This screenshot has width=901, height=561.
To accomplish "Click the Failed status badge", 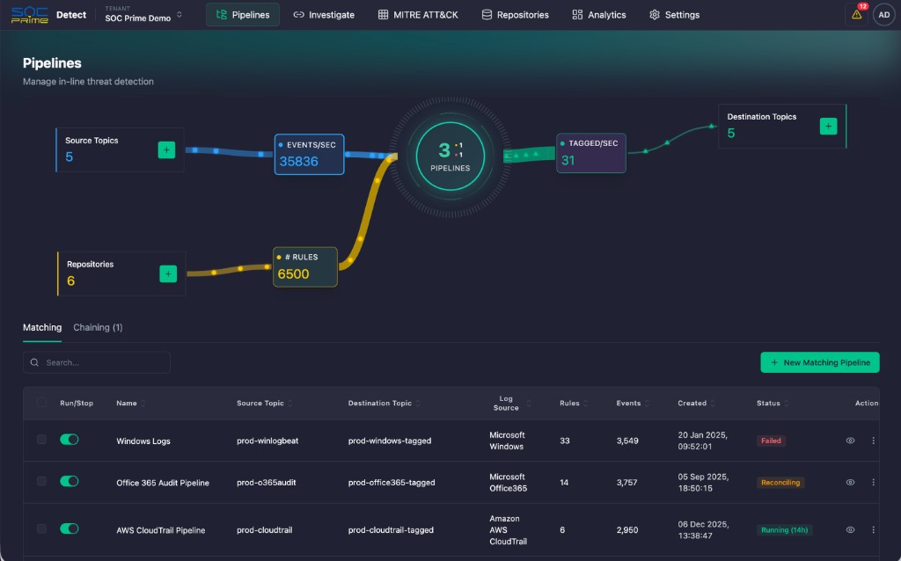I will click(x=771, y=441).
